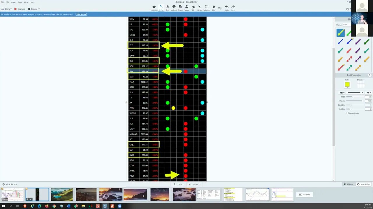
Task: Open Microsoft Word from the taskbar
Action: (x=68, y=206)
